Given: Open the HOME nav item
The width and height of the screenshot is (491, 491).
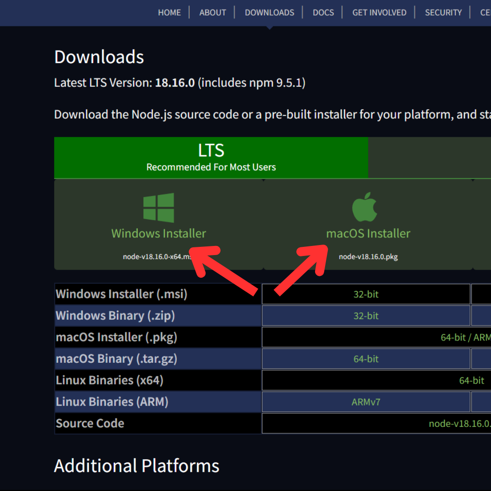Looking at the screenshot, I should coord(170,13).
